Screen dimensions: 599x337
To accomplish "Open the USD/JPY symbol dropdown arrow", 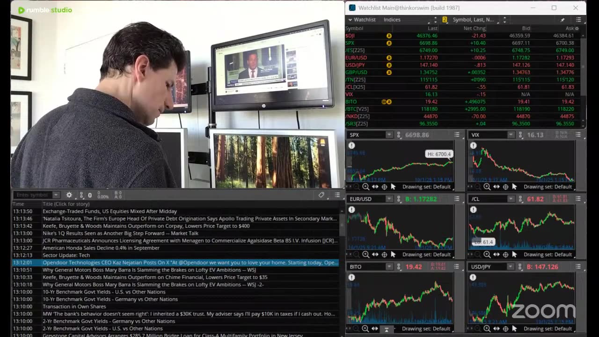I will pyautogui.click(x=511, y=267).
